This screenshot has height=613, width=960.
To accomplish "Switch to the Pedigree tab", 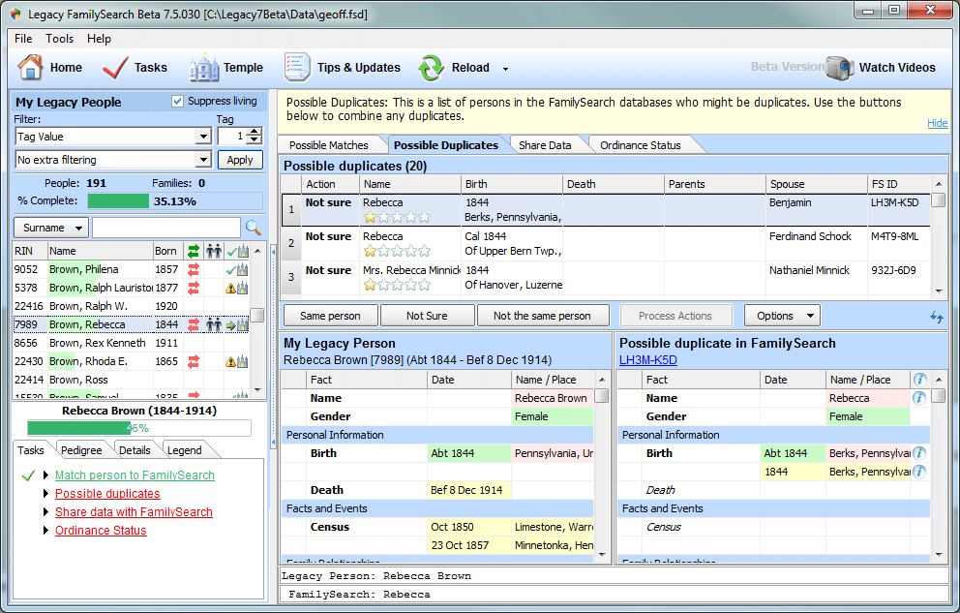I will pyautogui.click(x=81, y=450).
